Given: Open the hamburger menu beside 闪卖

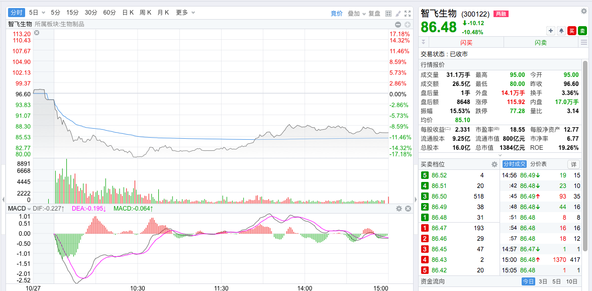Looking at the screenshot, I should (584, 42).
